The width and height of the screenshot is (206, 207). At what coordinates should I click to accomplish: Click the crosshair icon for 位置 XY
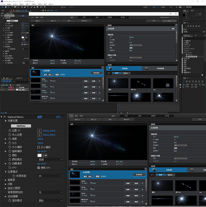coord(39,131)
